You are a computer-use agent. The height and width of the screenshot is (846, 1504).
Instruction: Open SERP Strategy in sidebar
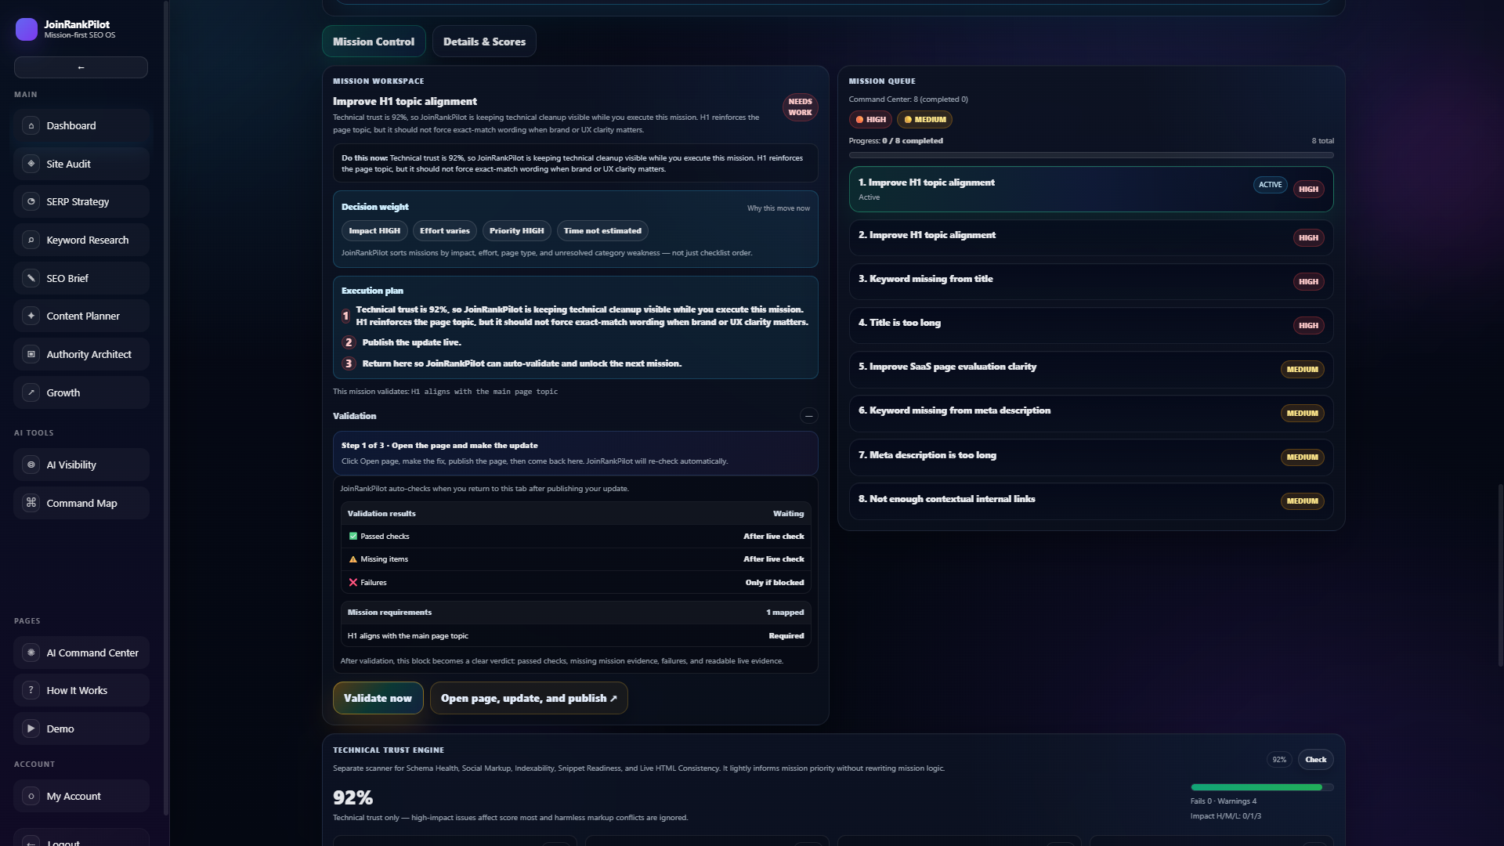[81, 201]
